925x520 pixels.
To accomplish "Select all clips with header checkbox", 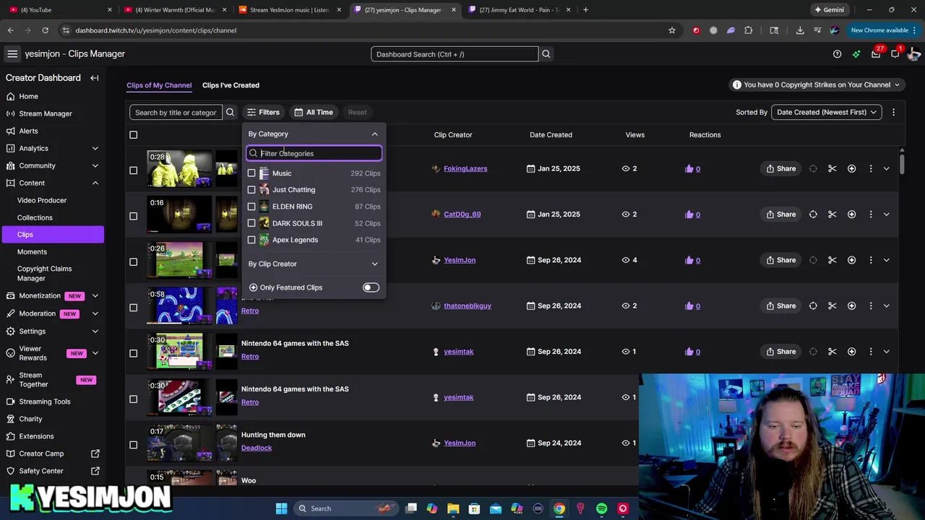I will (x=133, y=135).
